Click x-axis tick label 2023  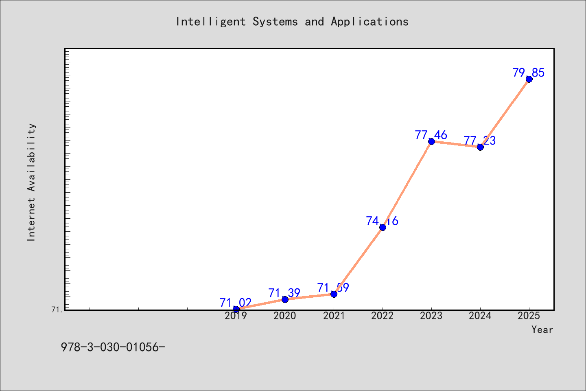[431, 316]
